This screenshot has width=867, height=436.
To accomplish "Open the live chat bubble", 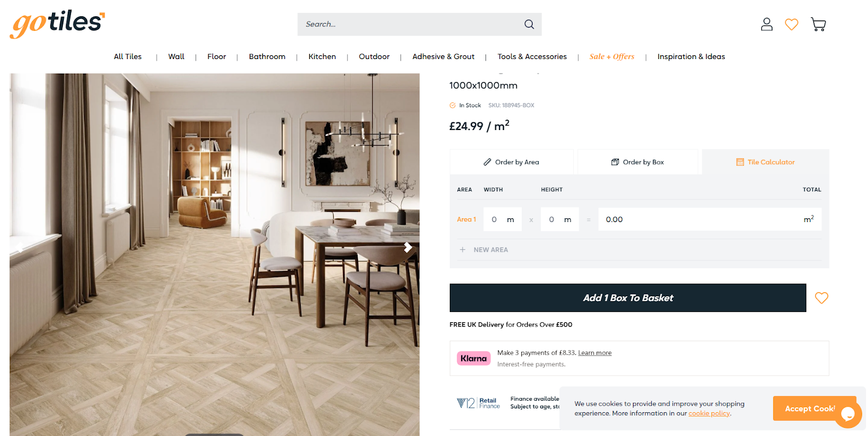I will (x=848, y=414).
